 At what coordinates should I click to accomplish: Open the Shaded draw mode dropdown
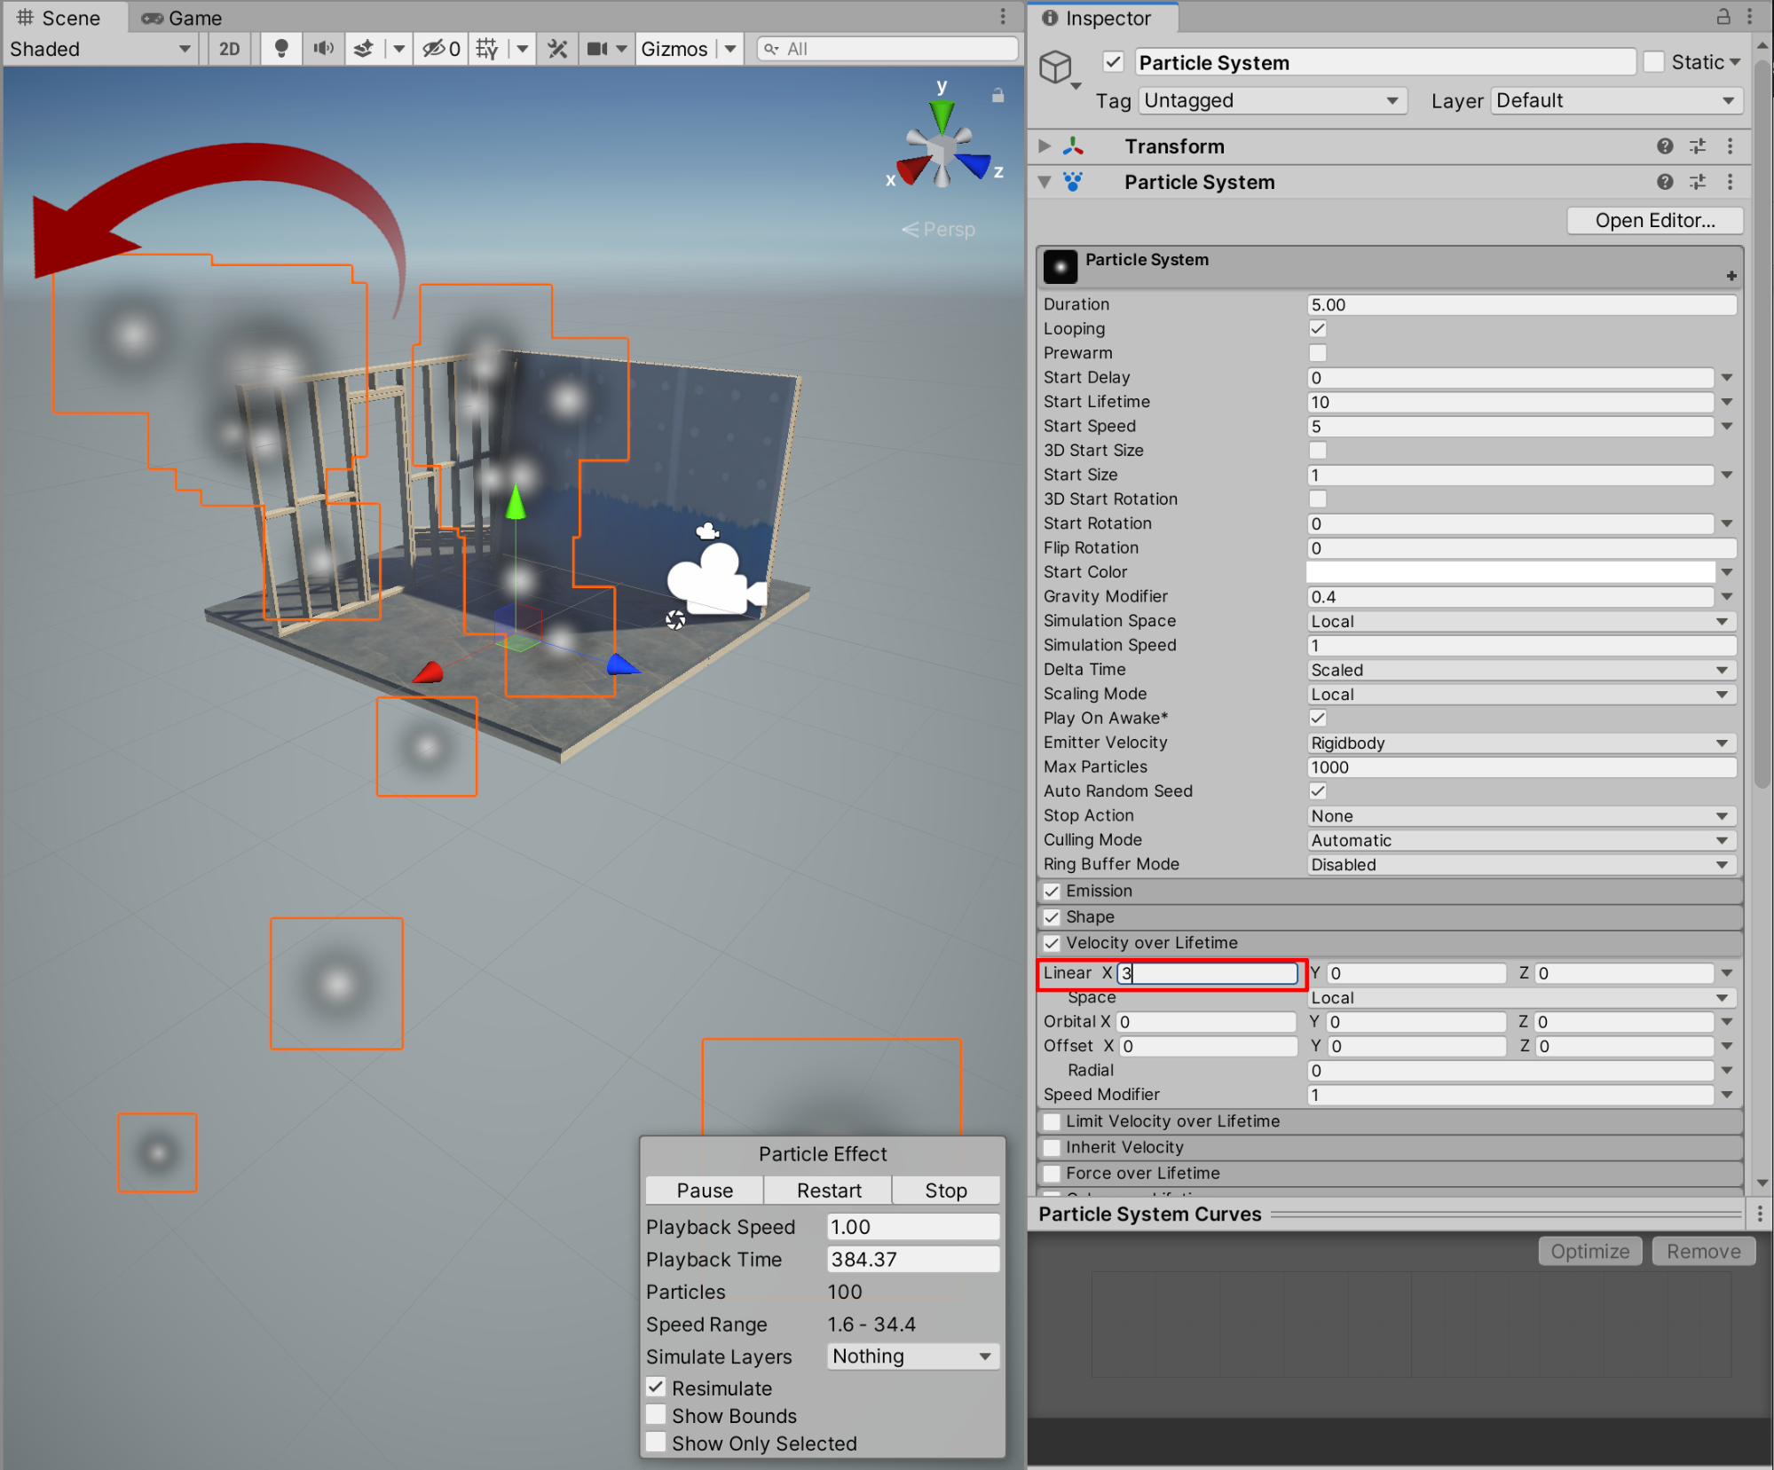tap(99, 49)
